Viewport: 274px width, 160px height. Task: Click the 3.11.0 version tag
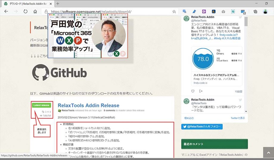pyautogui.click(x=47, y=112)
